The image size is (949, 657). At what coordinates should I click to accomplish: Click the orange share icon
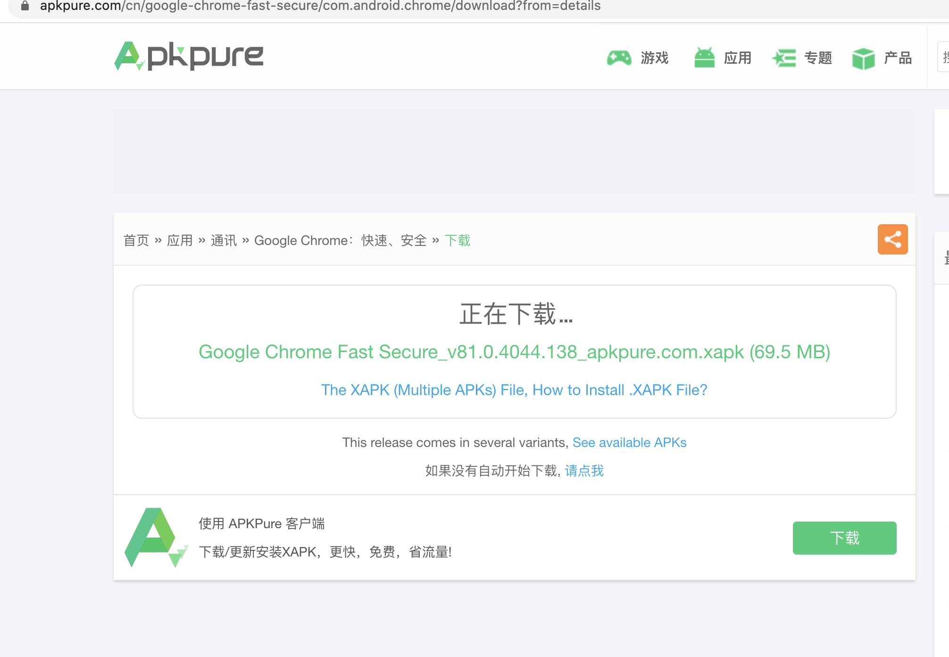tap(892, 239)
